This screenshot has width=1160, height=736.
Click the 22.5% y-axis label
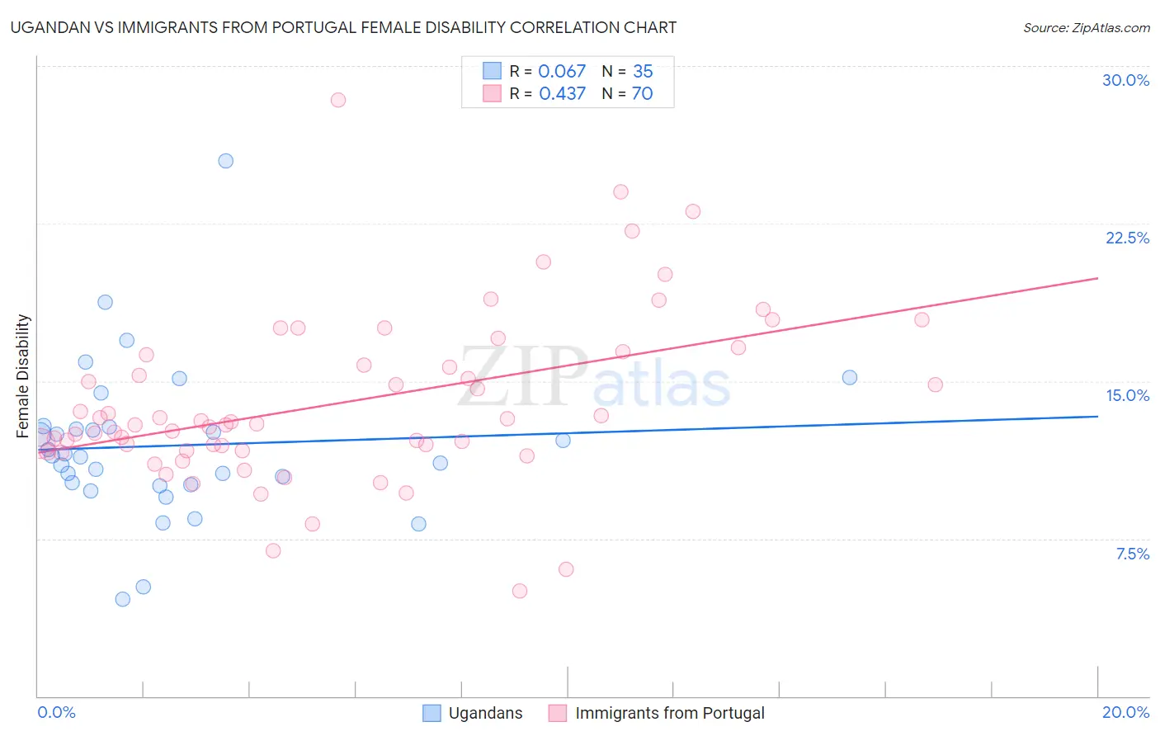1127,238
